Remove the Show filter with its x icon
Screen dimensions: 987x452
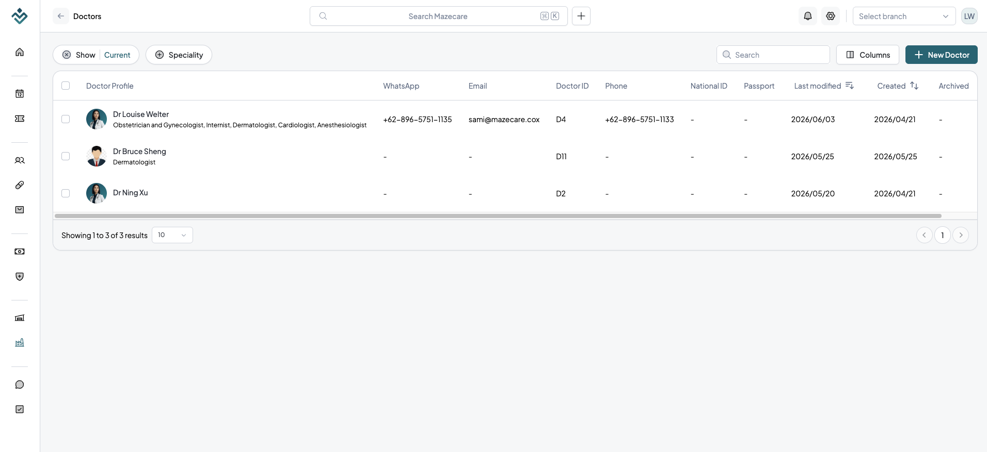(x=67, y=55)
